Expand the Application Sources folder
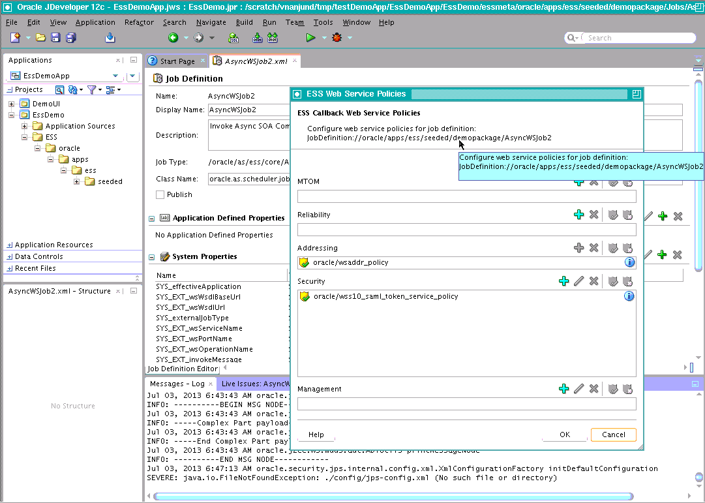Screen dimensions: 705x503 point(24,126)
